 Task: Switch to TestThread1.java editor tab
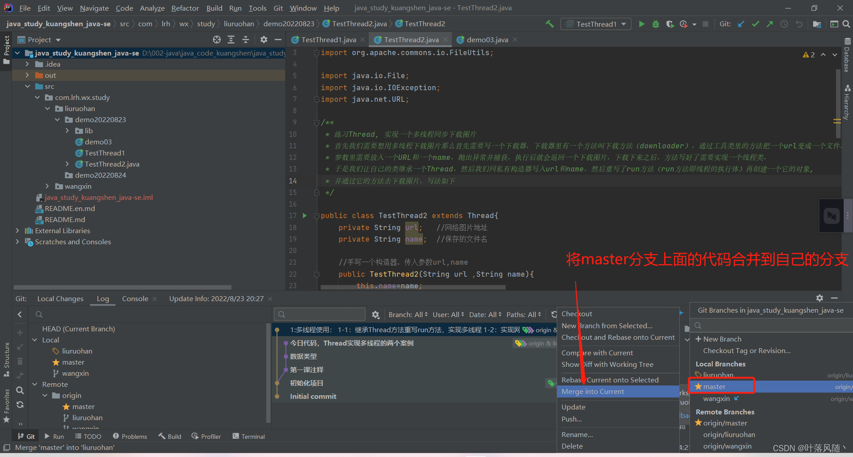click(x=329, y=40)
